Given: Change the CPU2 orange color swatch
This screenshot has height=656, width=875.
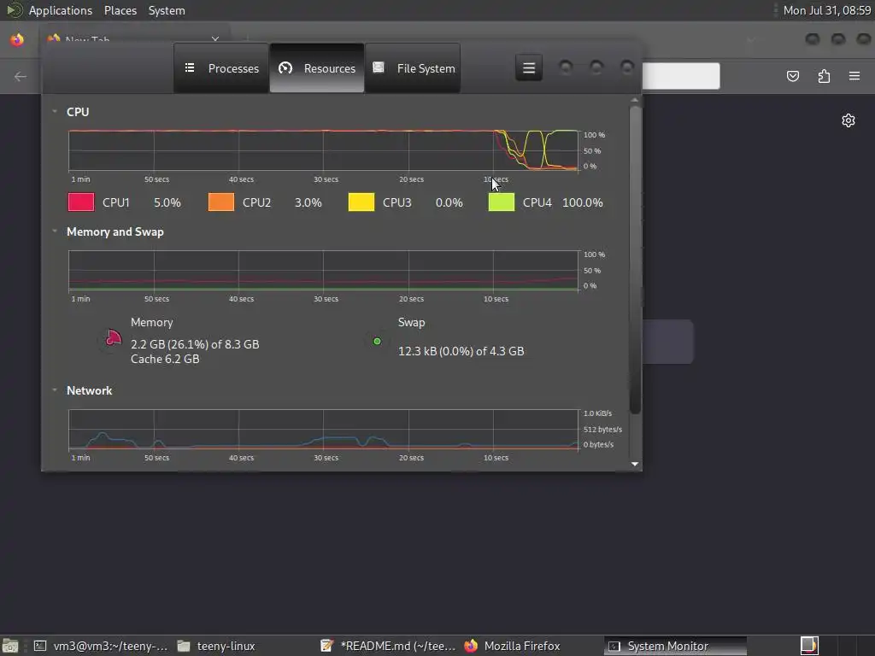Looking at the screenshot, I should [x=221, y=202].
